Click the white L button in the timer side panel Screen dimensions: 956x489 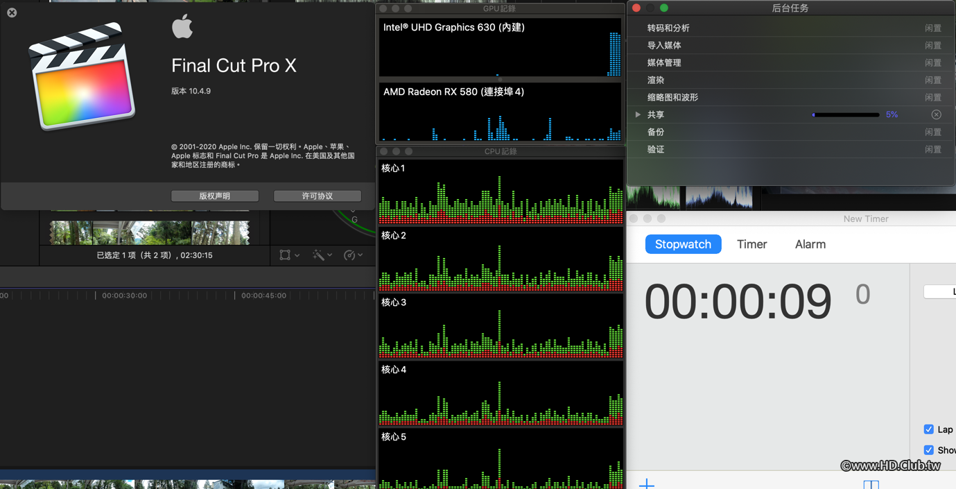(x=940, y=292)
